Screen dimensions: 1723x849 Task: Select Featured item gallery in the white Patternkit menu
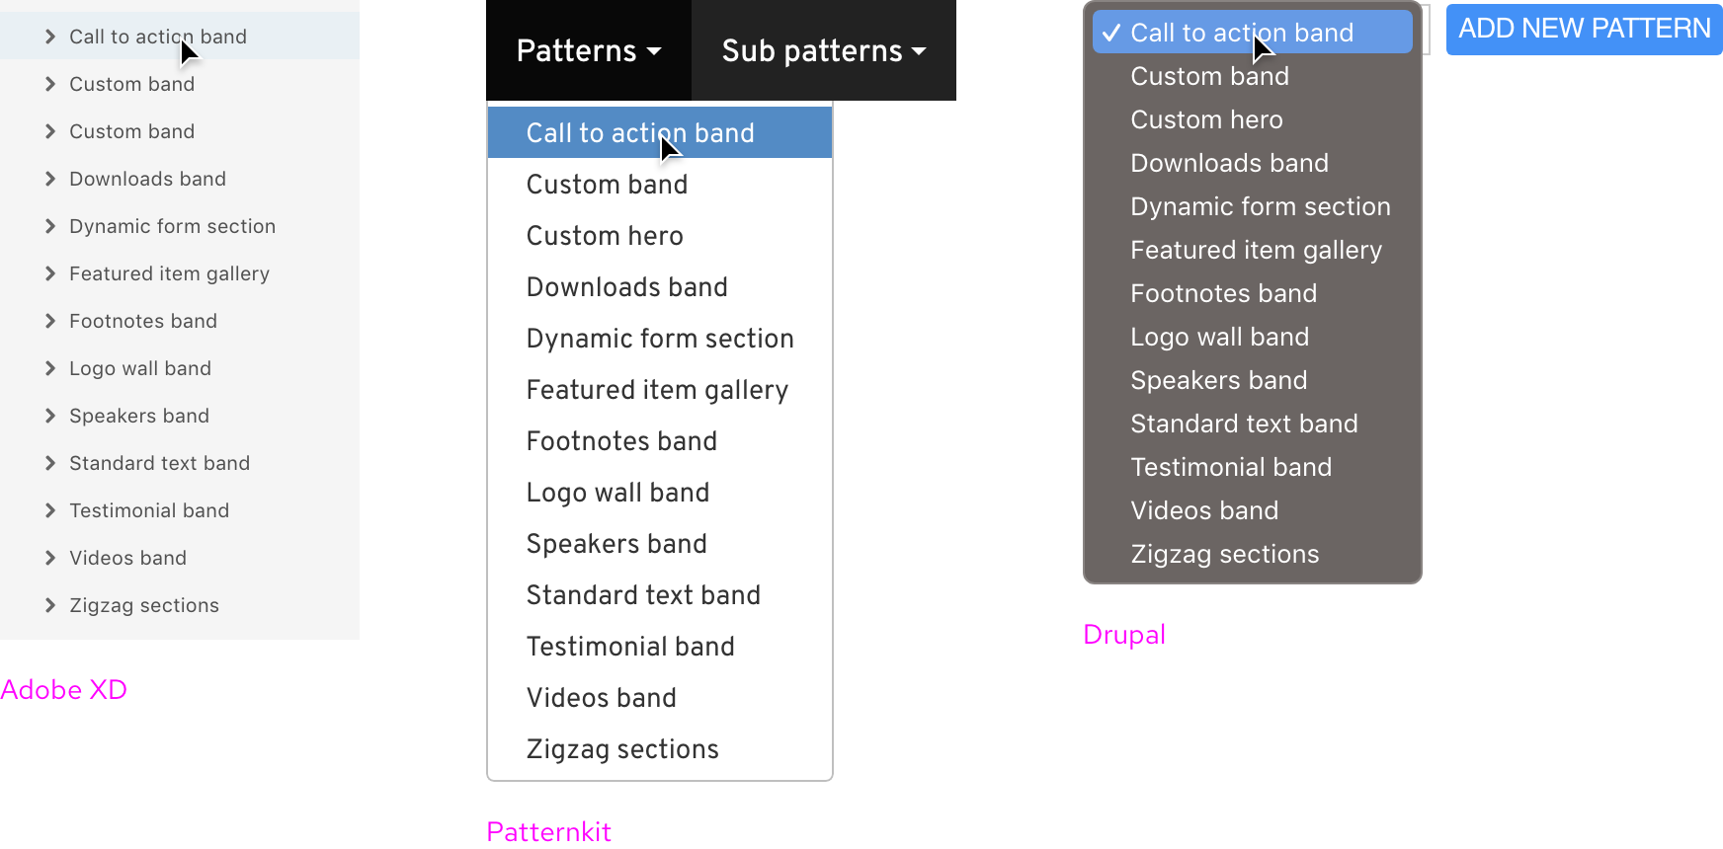click(657, 390)
